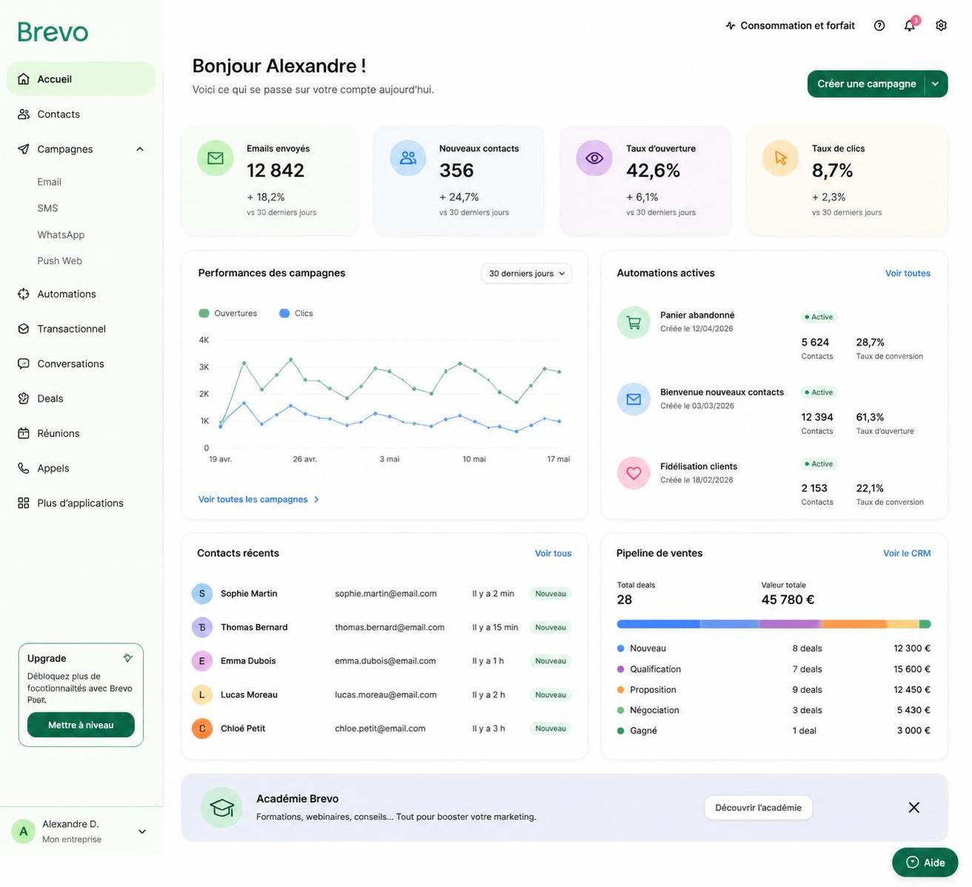Click Consommation et forfait link
Image resolution: width=972 pixels, height=887 pixels.
coord(790,26)
